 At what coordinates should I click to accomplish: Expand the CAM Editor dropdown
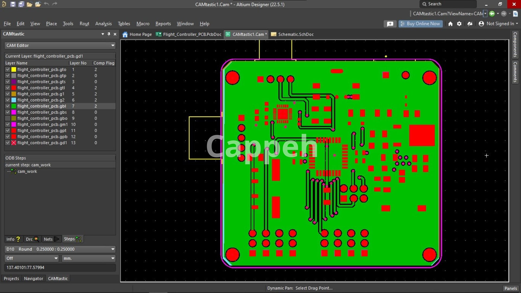tap(113, 45)
